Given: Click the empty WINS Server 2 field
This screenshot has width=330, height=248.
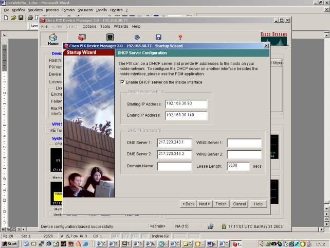Looking at the screenshot, I should [244, 154].
